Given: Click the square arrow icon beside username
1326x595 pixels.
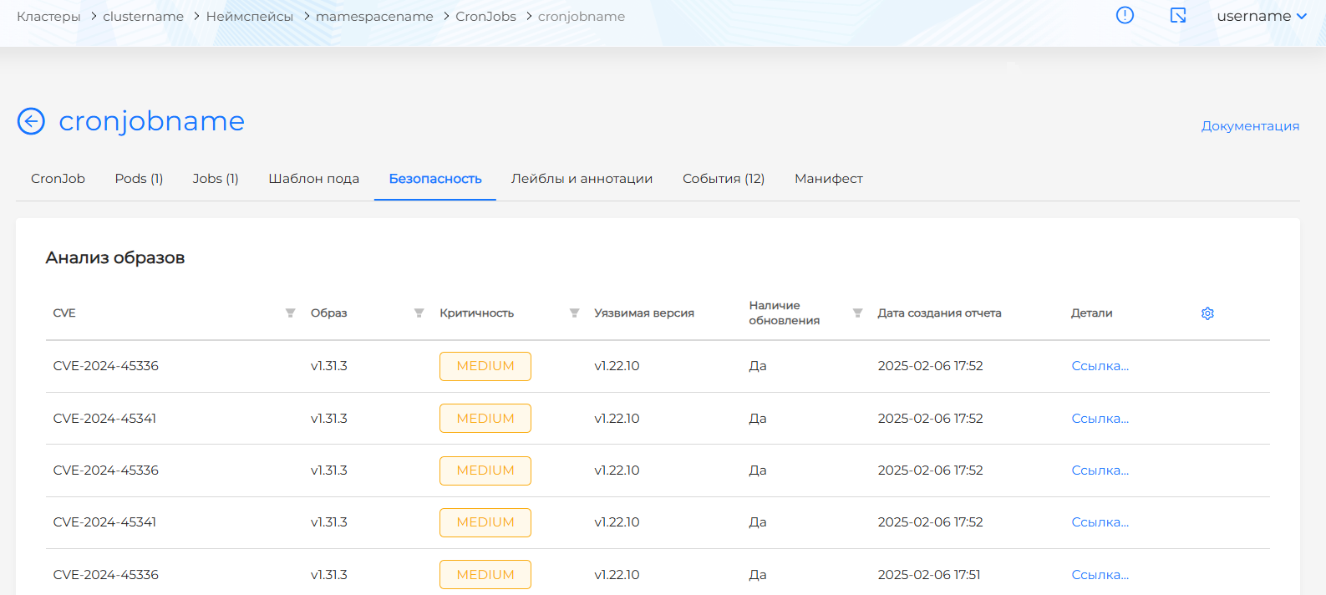Looking at the screenshot, I should tap(1178, 16).
